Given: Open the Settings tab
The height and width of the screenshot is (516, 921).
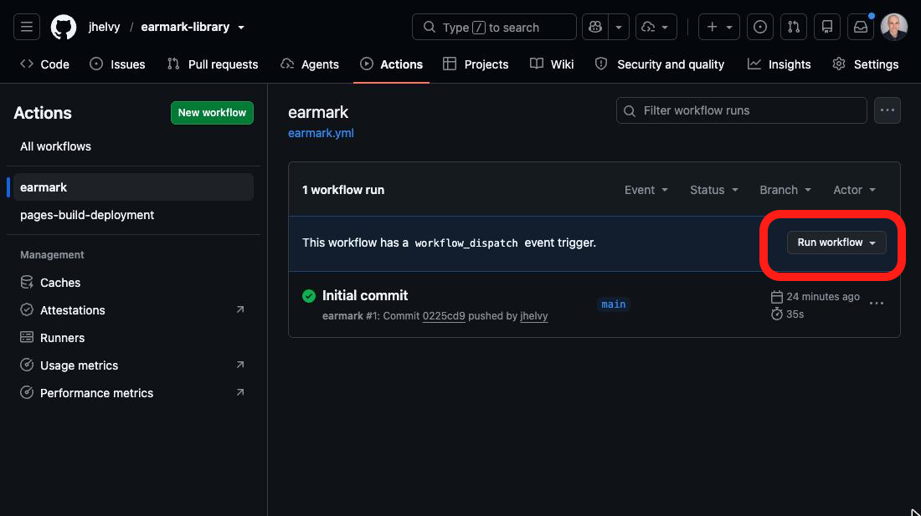Looking at the screenshot, I should (x=865, y=64).
